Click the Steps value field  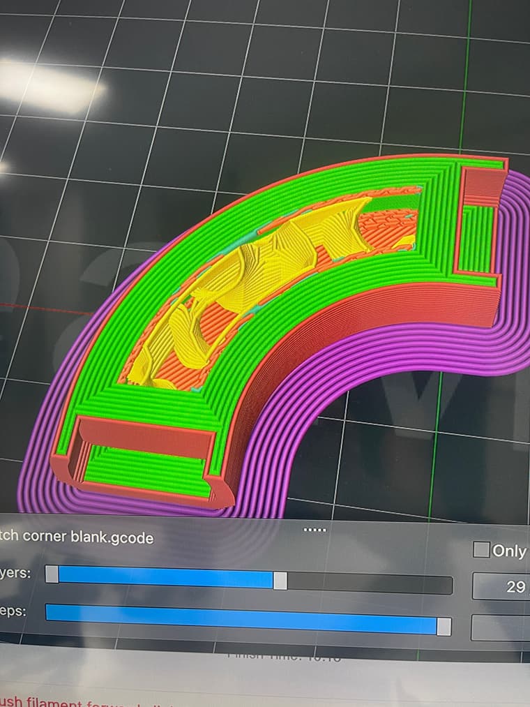(x=502, y=627)
